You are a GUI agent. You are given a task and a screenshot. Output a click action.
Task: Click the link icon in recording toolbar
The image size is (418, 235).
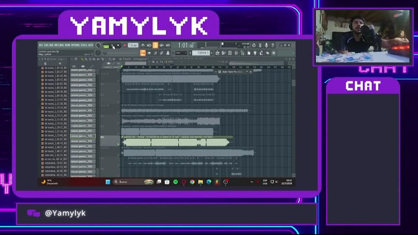point(162,53)
